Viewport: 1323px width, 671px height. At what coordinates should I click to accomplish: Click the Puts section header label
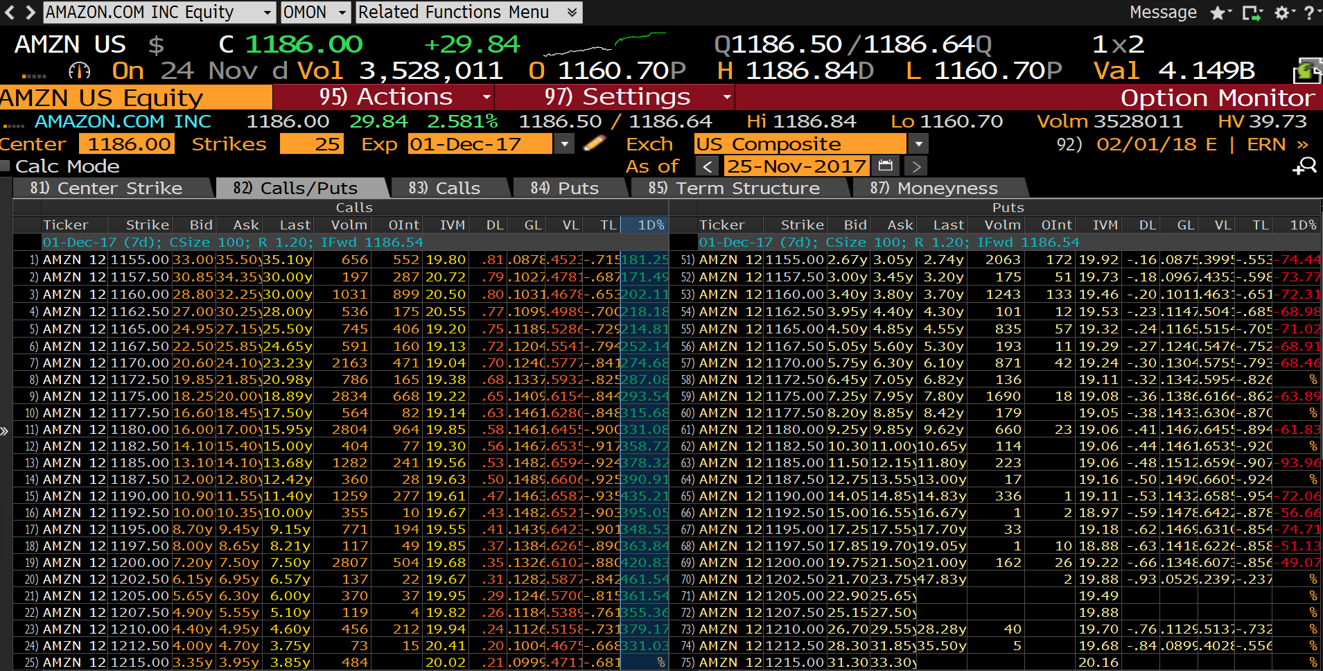click(x=1008, y=207)
